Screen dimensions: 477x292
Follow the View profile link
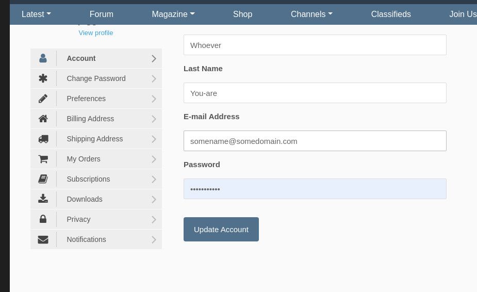coord(96,33)
